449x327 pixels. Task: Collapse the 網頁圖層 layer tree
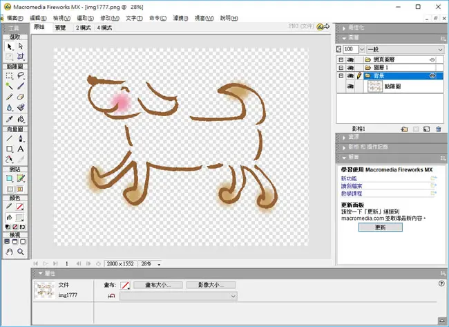(x=341, y=60)
